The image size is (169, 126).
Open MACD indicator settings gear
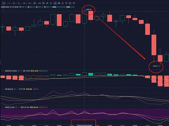pyautogui.click(x=18, y=71)
